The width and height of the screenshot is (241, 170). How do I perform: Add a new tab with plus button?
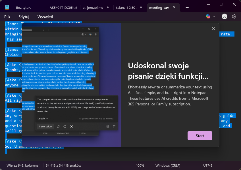pos(187,8)
